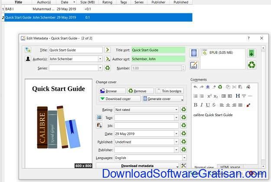
Task: Toggle strikethrough in the Comments editor
Action: tap(214, 105)
